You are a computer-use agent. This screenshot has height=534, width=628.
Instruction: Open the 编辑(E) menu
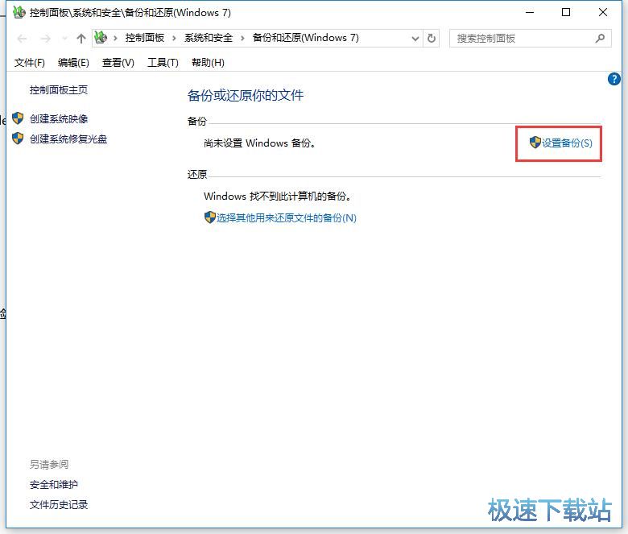point(73,63)
